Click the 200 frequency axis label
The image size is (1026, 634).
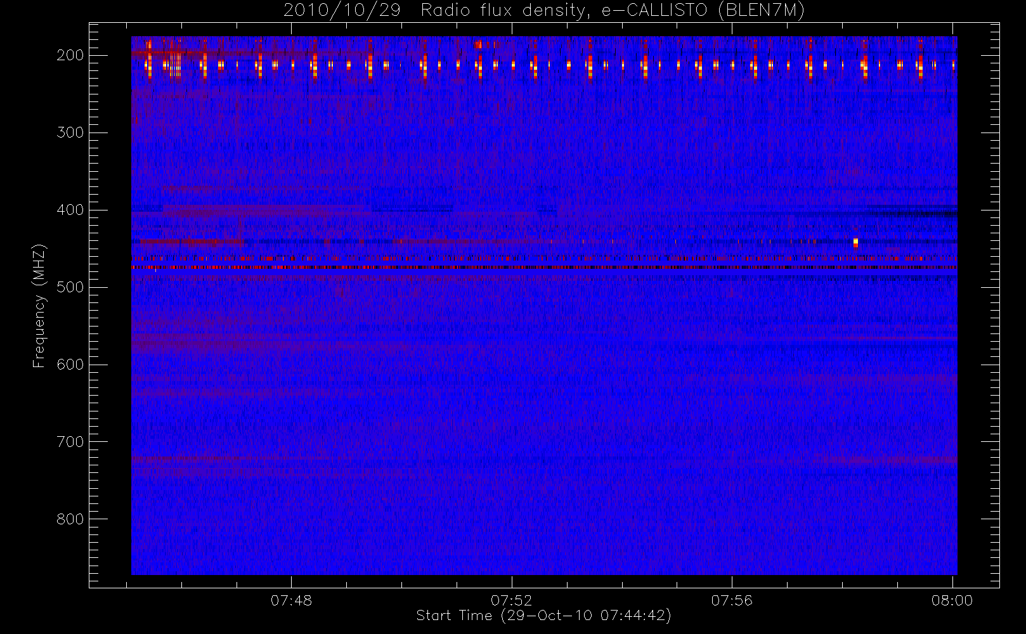pos(70,55)
